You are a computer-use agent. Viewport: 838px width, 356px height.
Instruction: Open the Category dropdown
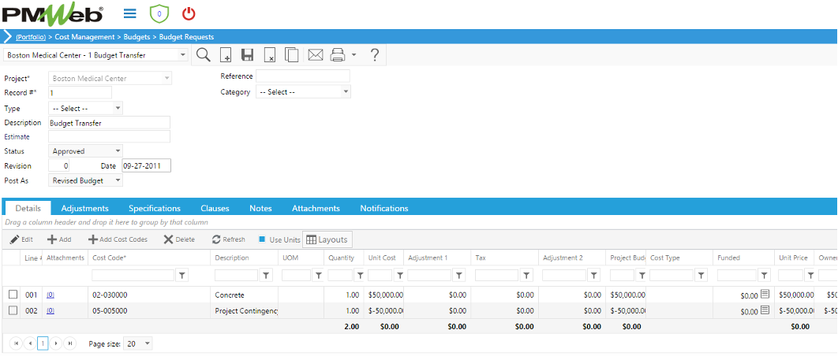pos(346,92)
